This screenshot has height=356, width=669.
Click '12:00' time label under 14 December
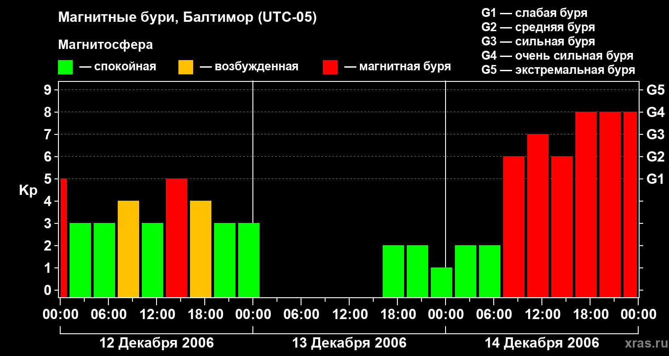coord(542,315)
